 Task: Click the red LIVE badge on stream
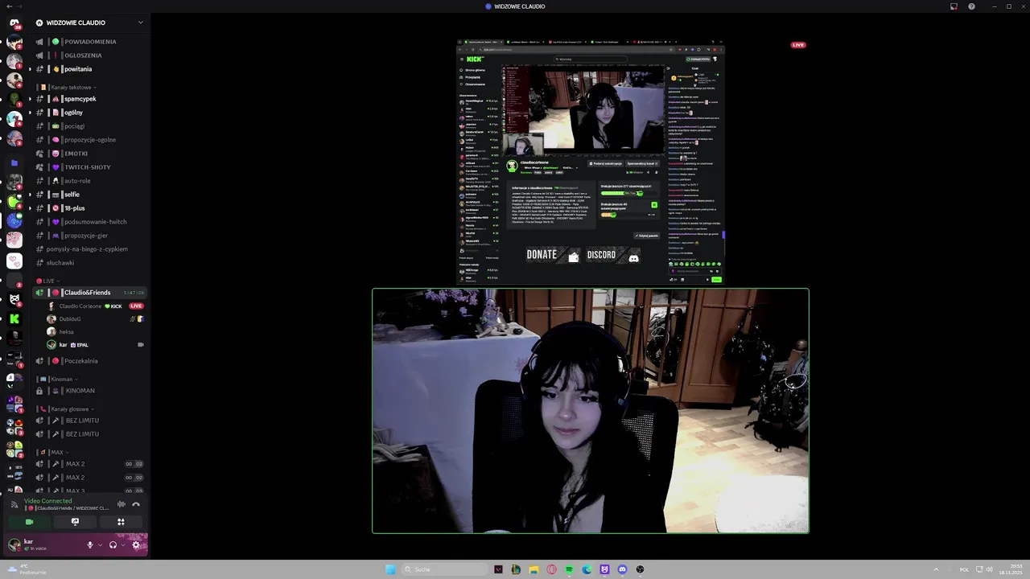click(798, 45)
